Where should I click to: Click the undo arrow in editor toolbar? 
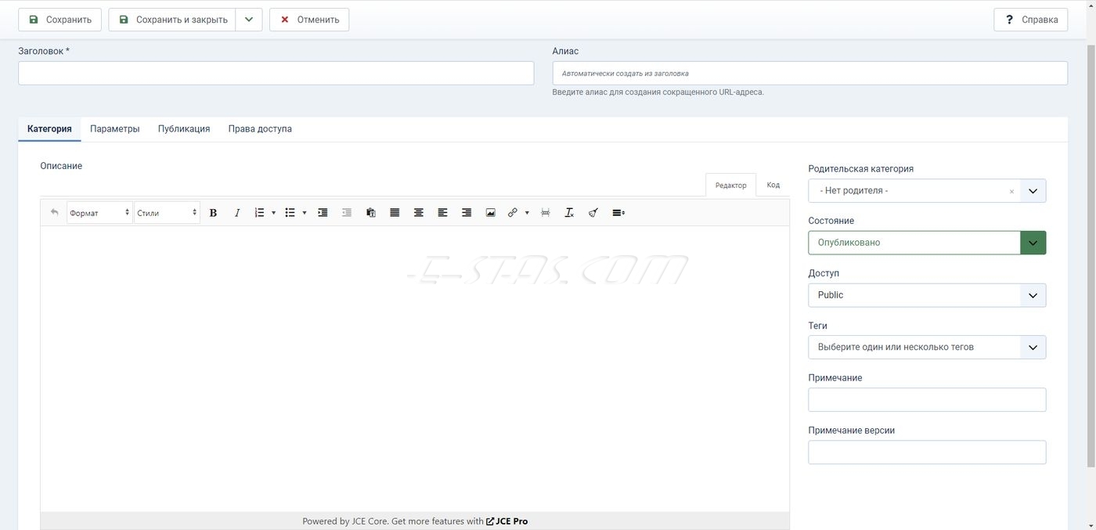[x=54, y=212]
